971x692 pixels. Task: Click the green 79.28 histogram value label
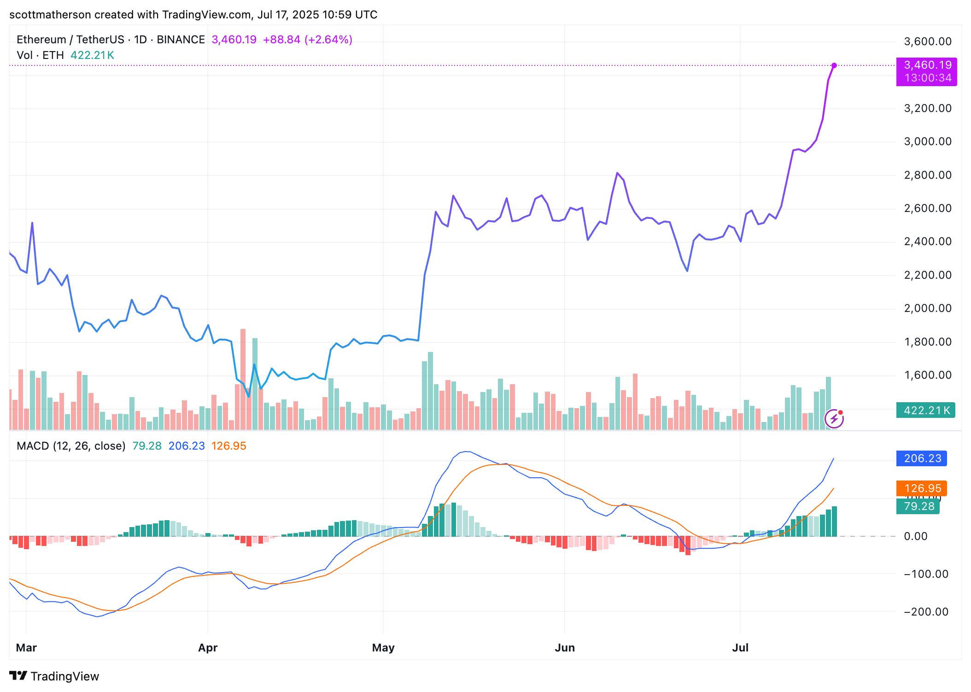(918, 506)
